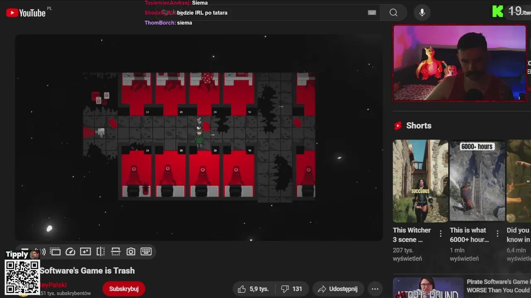Click the search magnifier icon

point(393,13)
